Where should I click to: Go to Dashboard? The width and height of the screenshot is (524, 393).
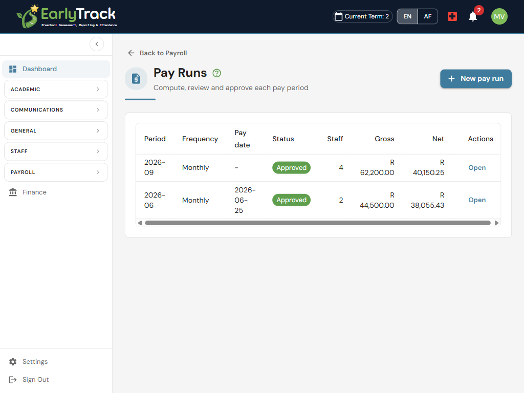[56, 69]
